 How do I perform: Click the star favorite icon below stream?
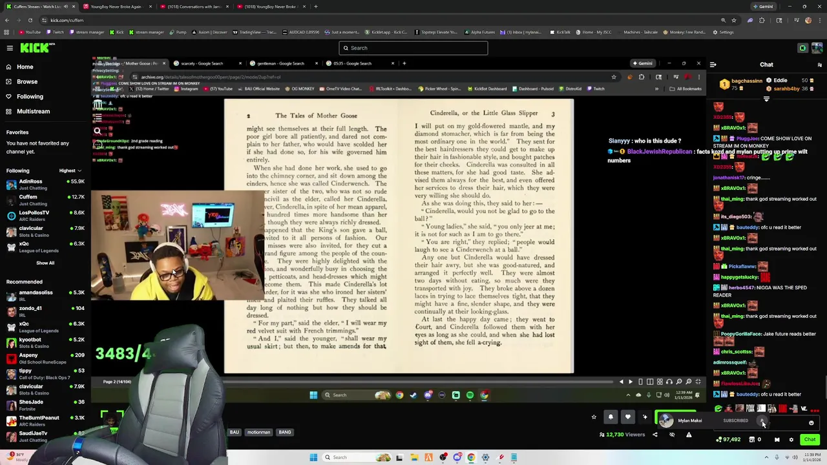click(594, 417)
